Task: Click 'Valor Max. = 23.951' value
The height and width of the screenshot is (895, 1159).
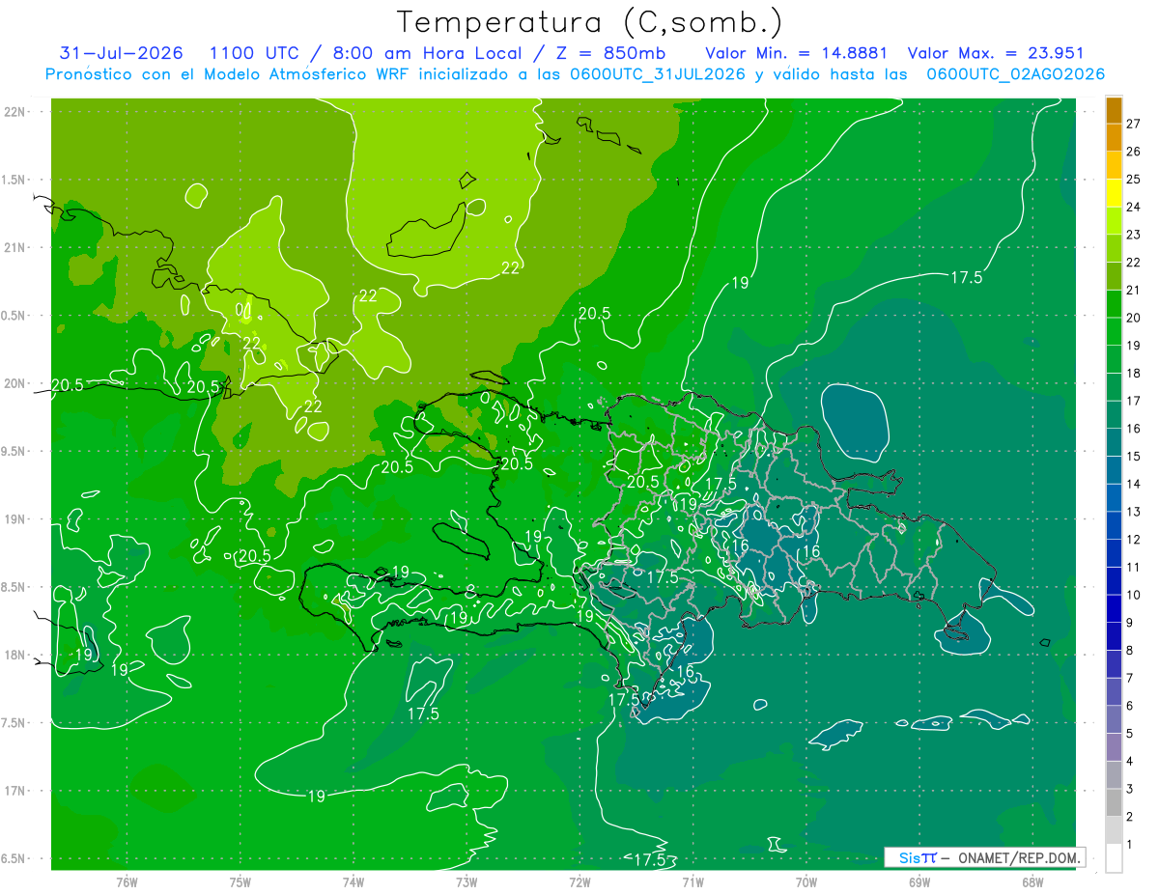Action: point(996,53)
